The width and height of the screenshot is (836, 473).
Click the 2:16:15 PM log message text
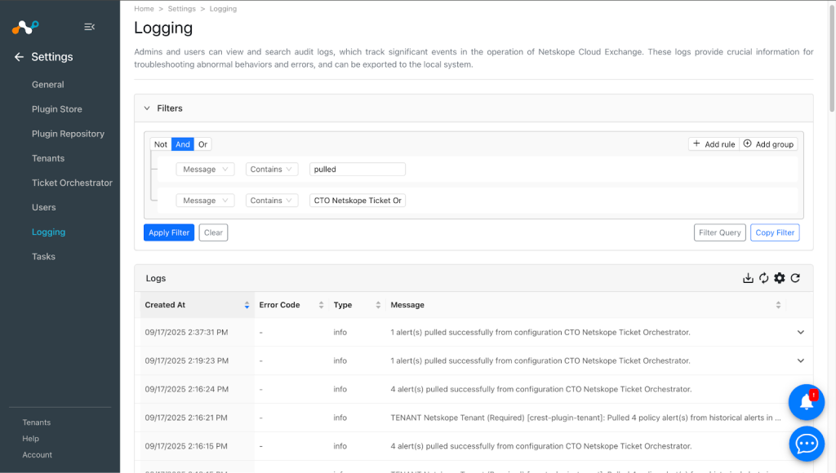coord(541,446)
